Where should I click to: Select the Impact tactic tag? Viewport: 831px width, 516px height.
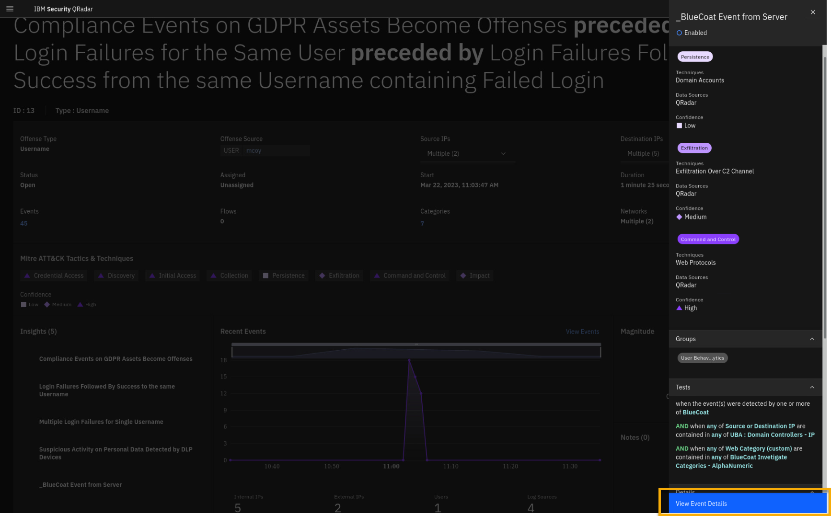pyautogui.click(x=474, y=275)
